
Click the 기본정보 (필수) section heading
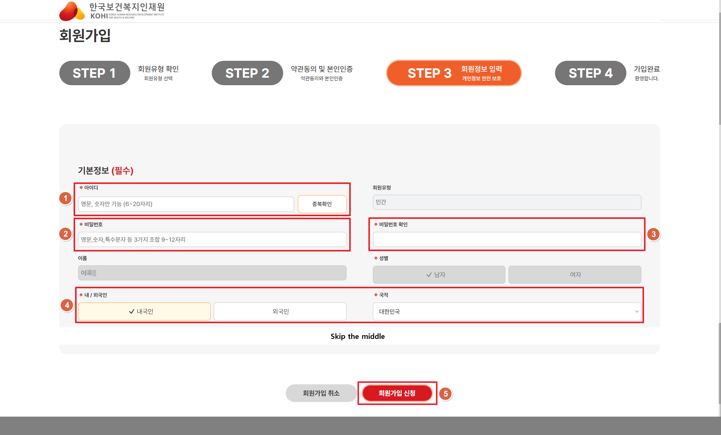tap(106, 171)
